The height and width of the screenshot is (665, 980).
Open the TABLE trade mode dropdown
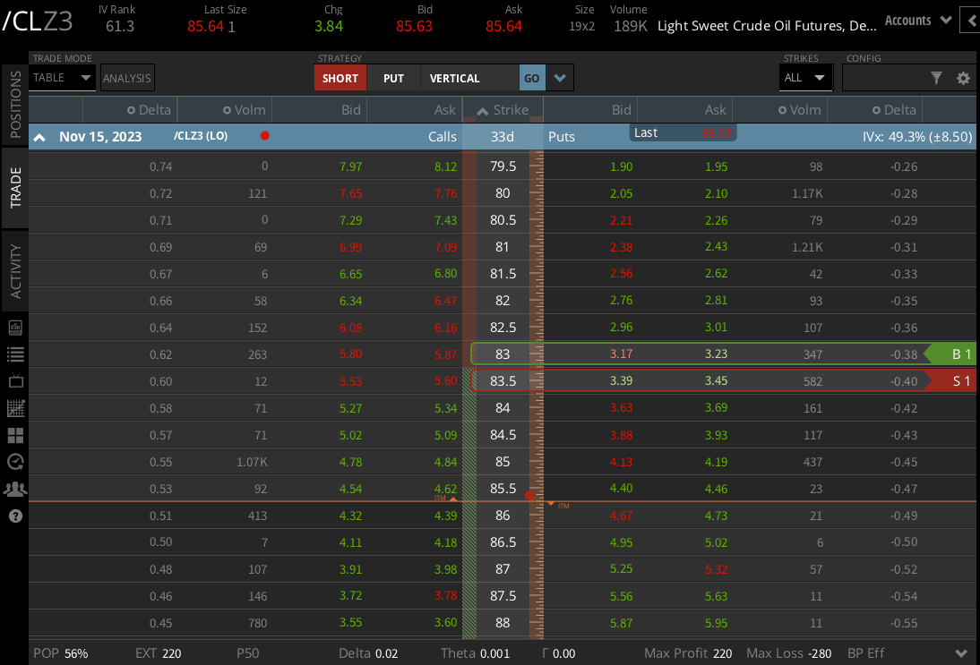tap(62, 78)
